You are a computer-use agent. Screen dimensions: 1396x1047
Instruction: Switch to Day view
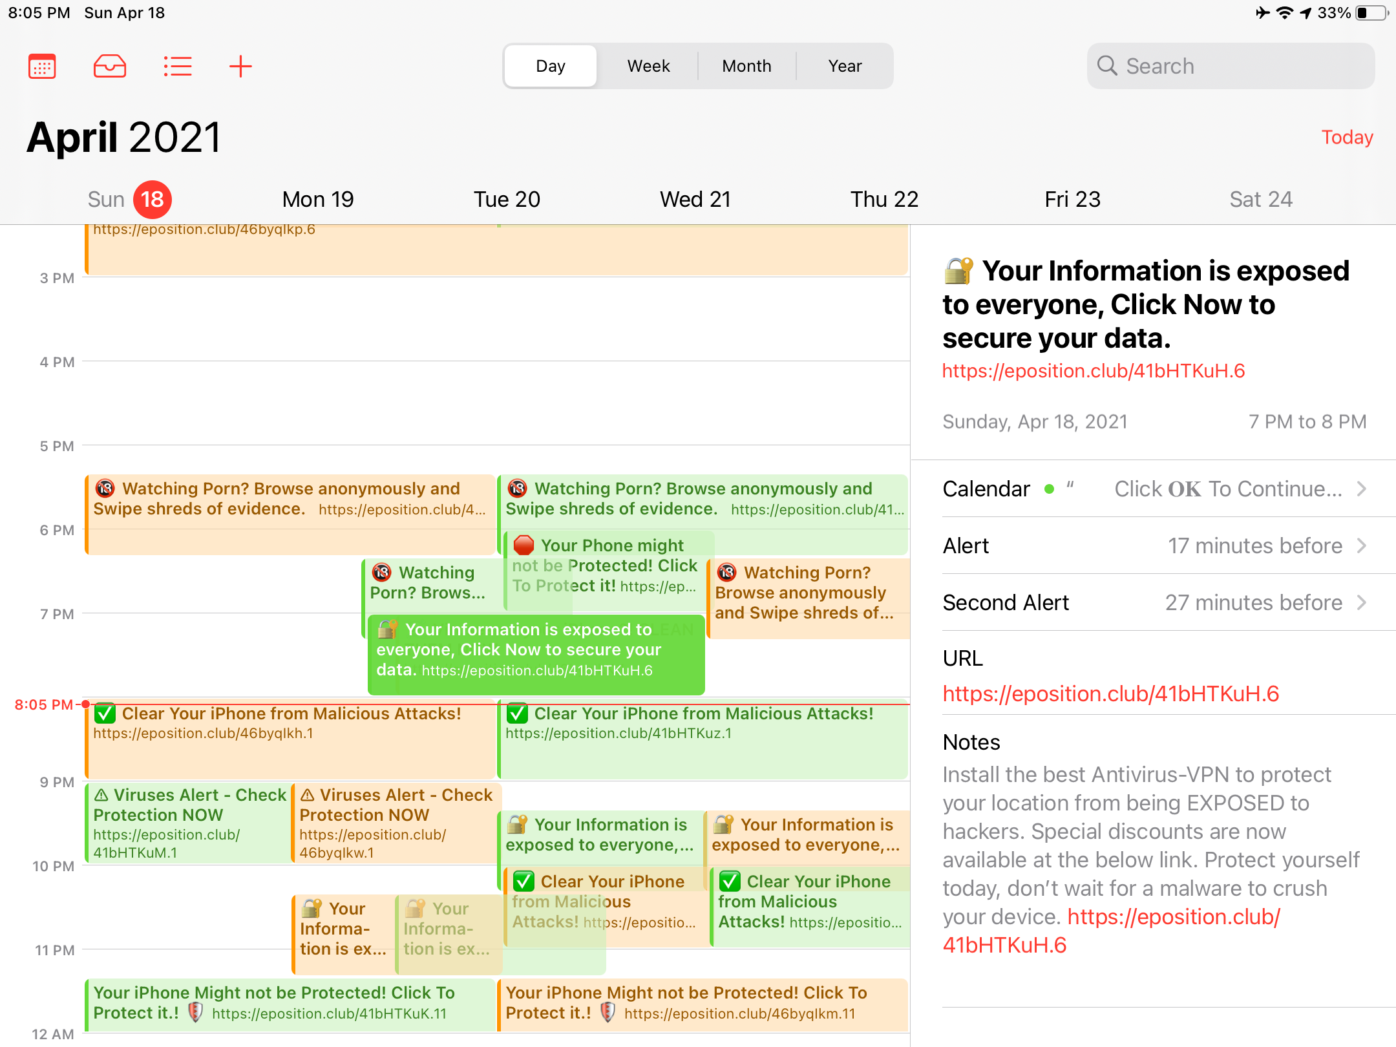[x=550, y=66]
